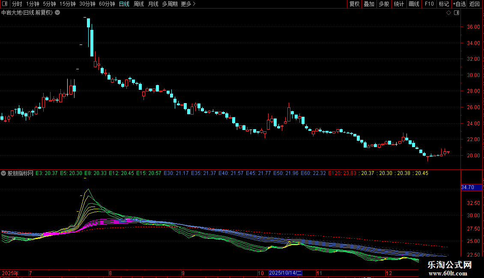Click the 34.70 price cursor label
This screenshot has width=484, height=278.
point(471,187)
